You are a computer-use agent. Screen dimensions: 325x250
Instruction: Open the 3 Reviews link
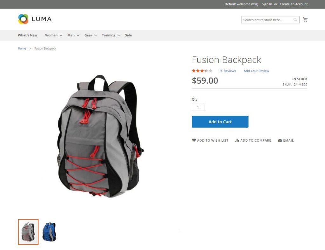click(228, 71)
